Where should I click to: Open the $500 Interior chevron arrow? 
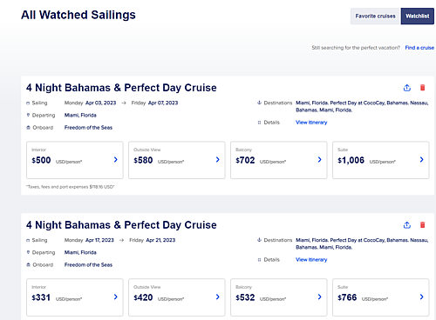click(x=116, y=159)
